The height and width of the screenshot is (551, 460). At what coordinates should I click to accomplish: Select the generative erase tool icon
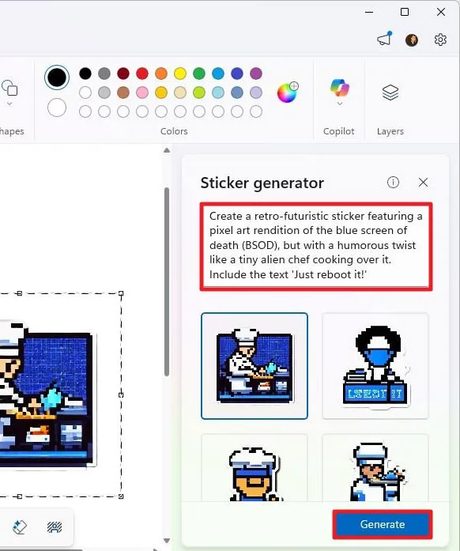click(20, 526)
